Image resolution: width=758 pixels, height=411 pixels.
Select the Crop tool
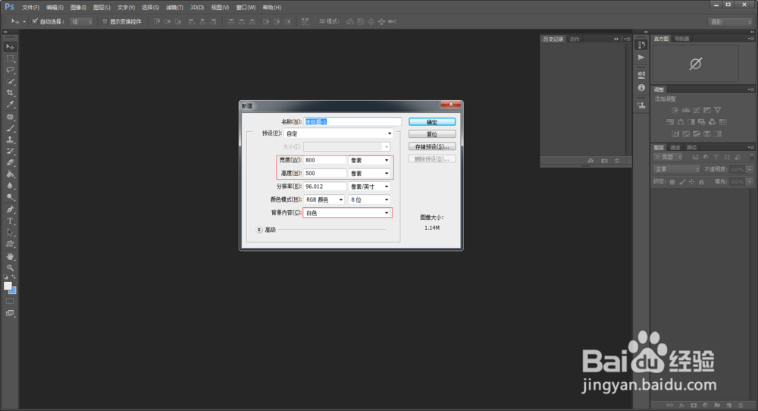click(10, 93)
